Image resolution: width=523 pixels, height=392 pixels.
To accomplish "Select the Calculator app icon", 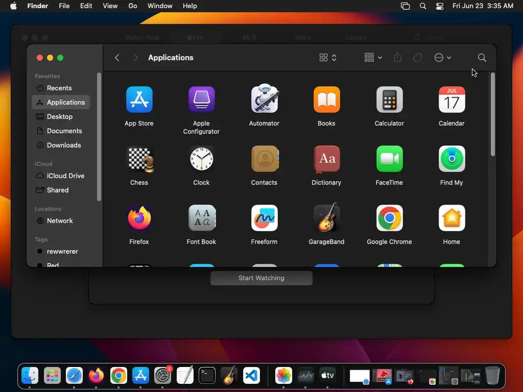I will pyautogui.click(x=389, y=100).
